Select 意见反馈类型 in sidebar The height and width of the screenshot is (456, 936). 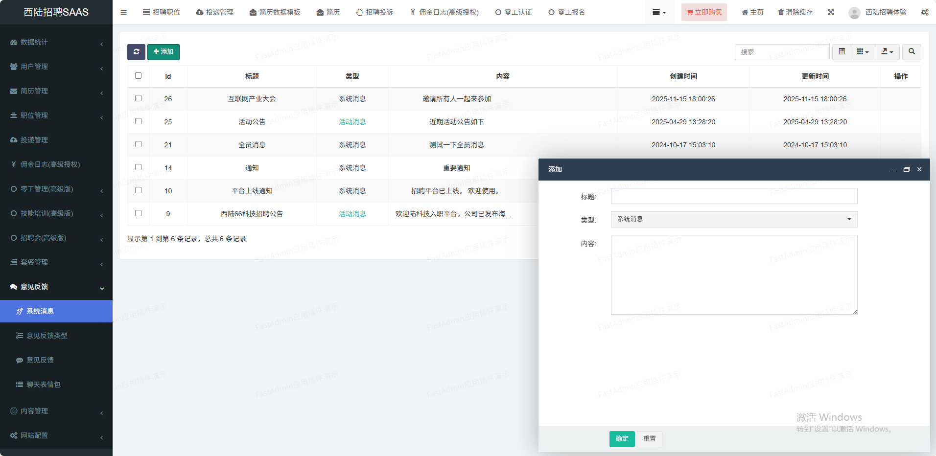click(x=47, y=336)
